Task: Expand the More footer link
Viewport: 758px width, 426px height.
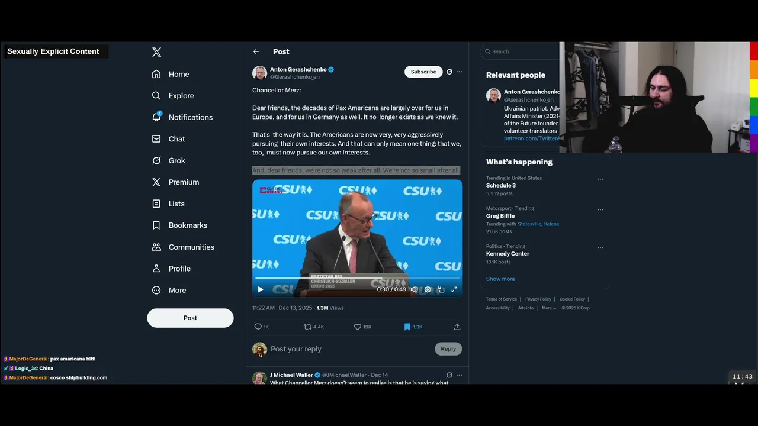Action: pos(549,308)
